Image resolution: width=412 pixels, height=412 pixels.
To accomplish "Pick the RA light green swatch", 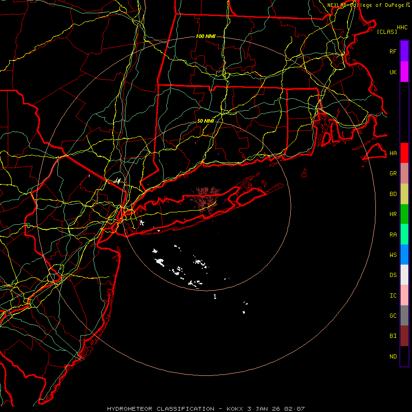I will 404,234.
